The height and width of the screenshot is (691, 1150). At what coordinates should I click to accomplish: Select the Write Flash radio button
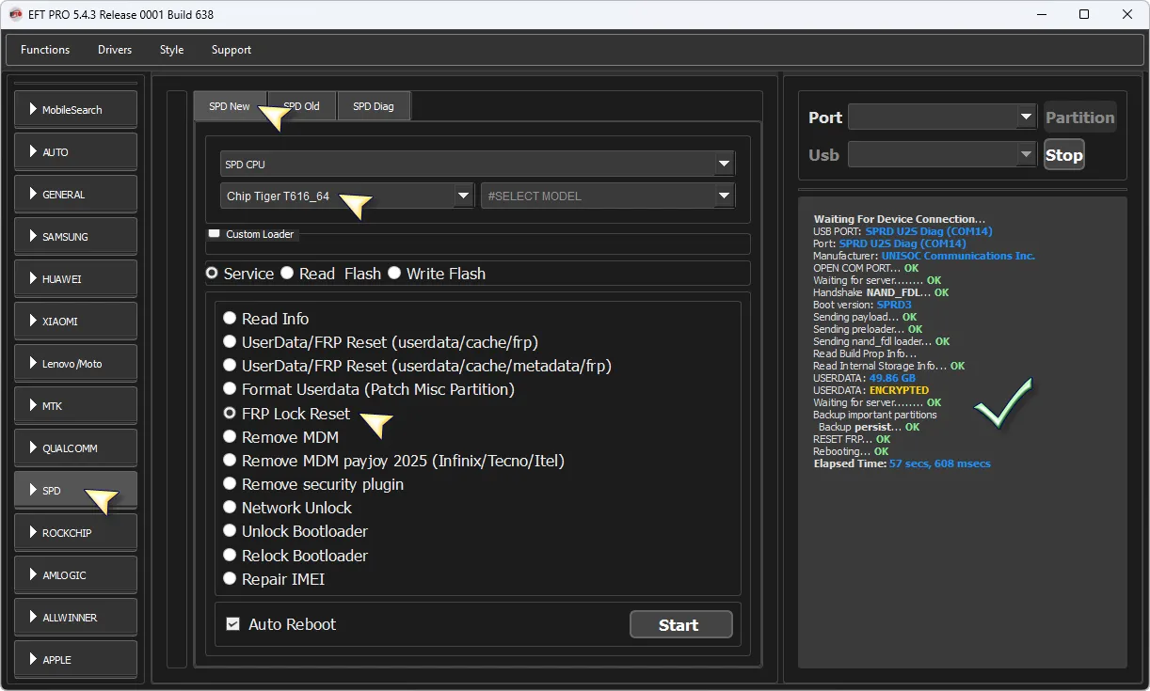(x=394, y=274)
